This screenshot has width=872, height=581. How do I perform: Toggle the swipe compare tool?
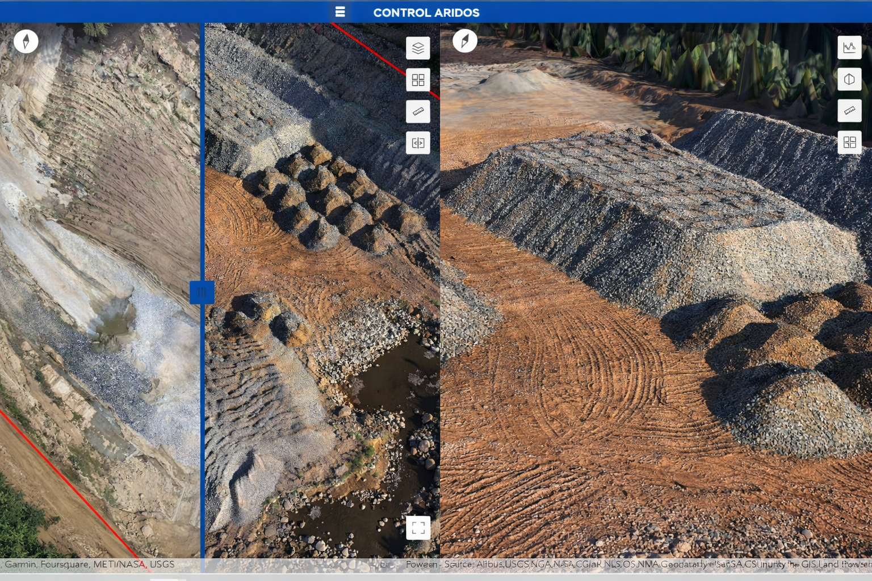[418, 143]
